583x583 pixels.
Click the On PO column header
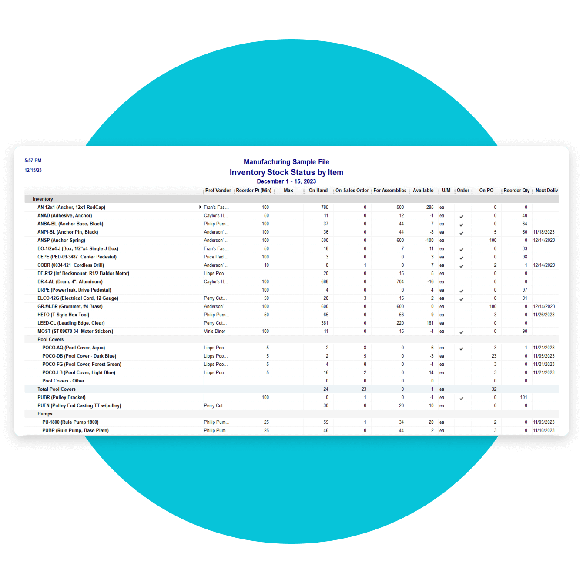[x=486, y=190]
